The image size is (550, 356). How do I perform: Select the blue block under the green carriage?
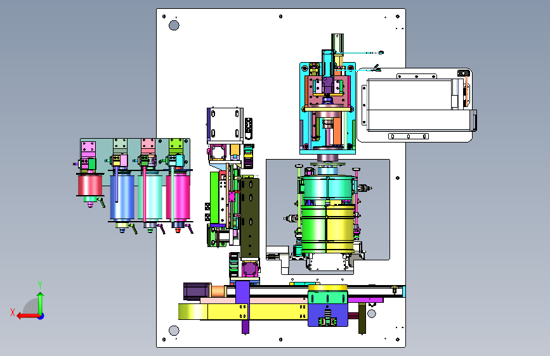328,315
